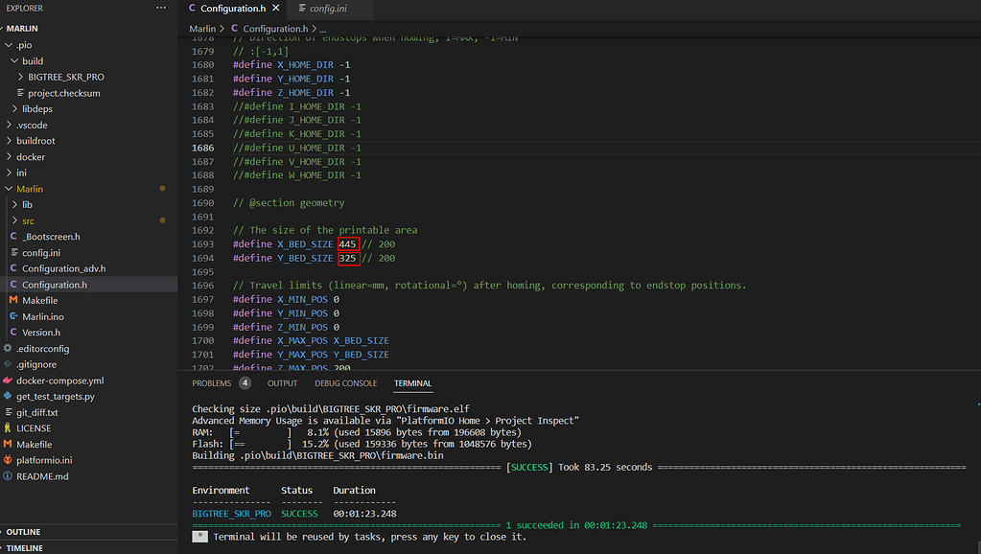Open the Explorer More Actions menu

point(159,8)
